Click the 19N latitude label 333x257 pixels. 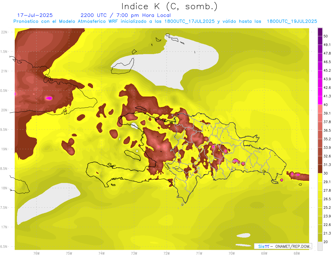coord(4,149)
